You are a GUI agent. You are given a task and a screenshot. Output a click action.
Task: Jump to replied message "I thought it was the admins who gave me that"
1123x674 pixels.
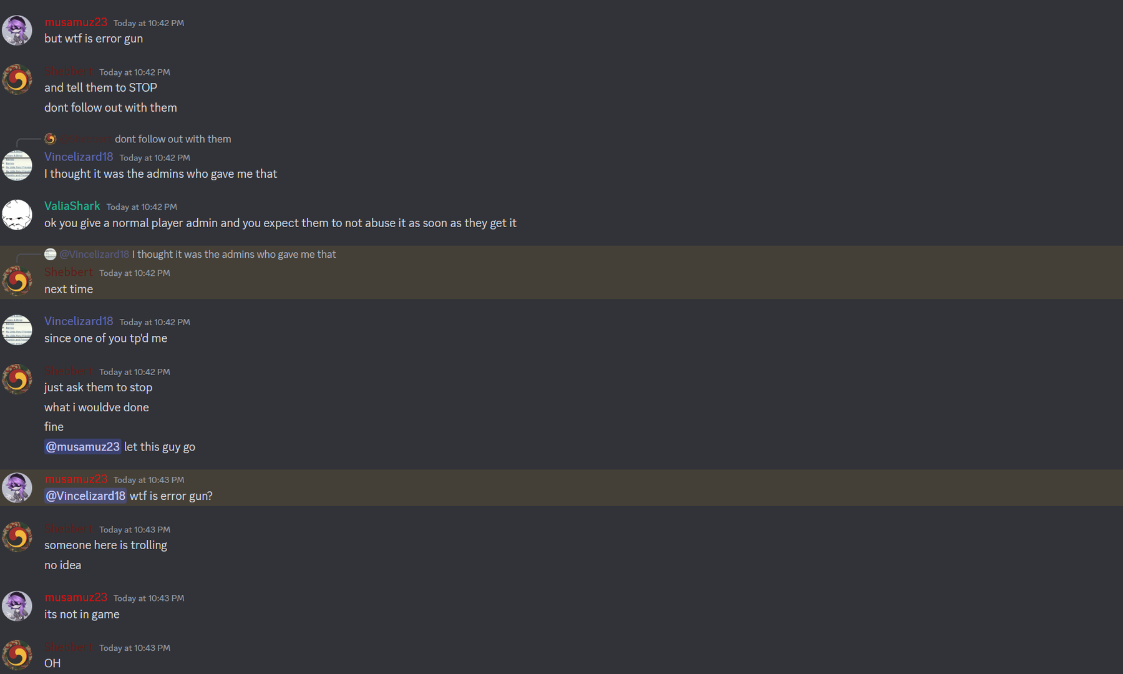point(234,254)
